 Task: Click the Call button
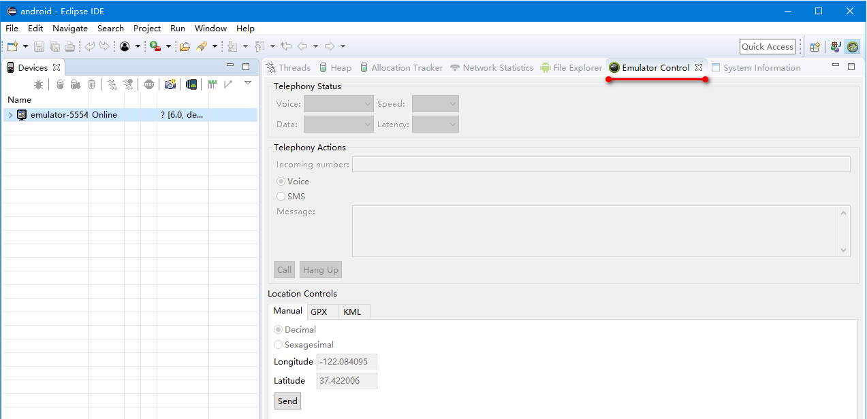(x=284, y=270)
